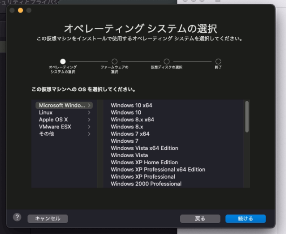Click the OS list vertical scrollbar

click(x=247, y=117)
